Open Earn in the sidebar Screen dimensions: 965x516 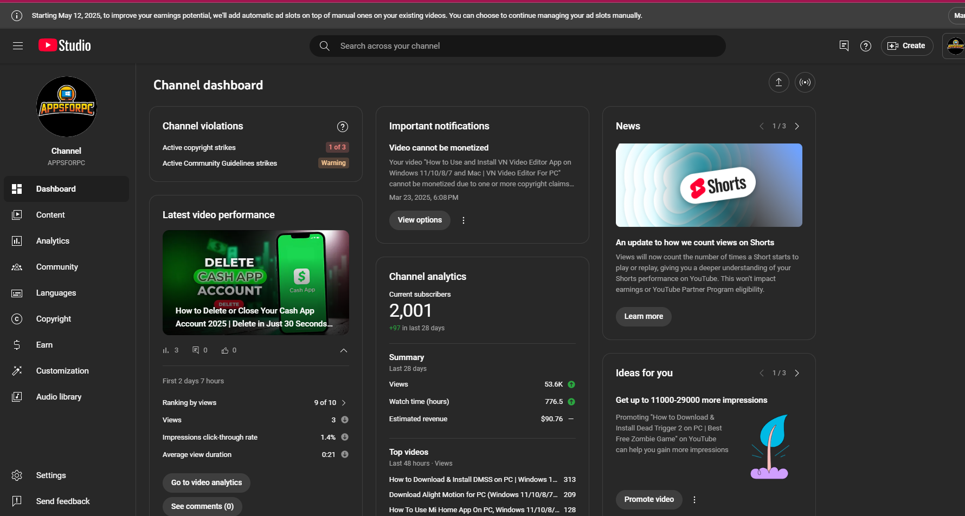(x=66, y=345)
